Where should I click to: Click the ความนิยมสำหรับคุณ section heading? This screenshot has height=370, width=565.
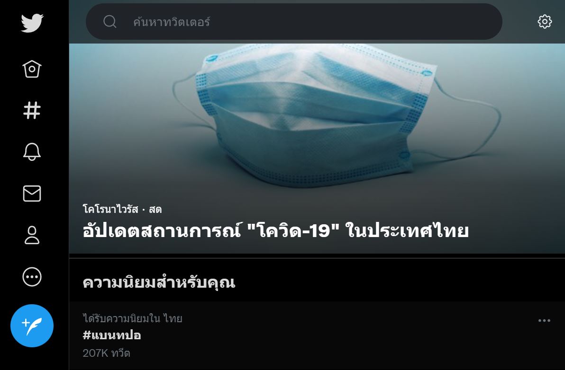pyautogui.click(x=159, y=282)
